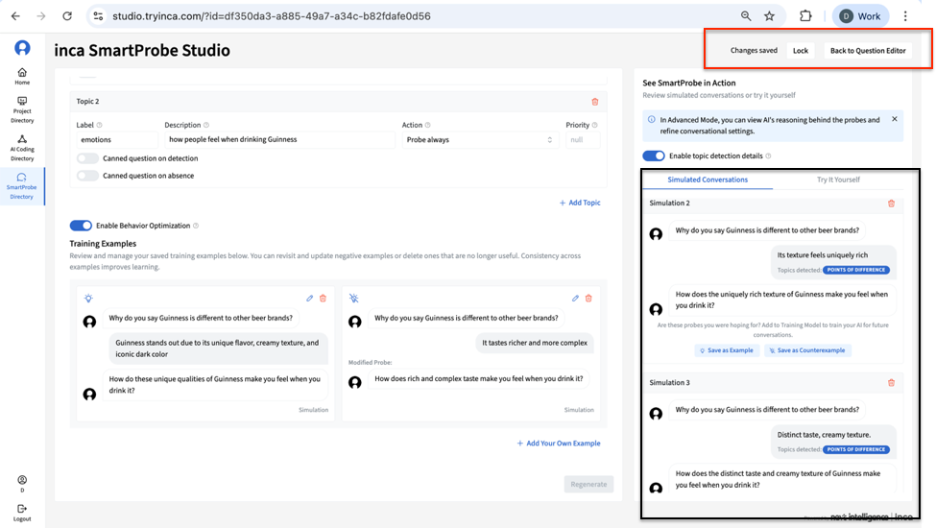Select the Simulated Conversations tab
936x528 pixels.
[708, 180]
